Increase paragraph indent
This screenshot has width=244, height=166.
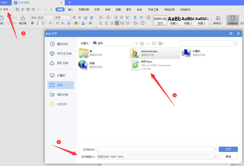coord(121,17)
